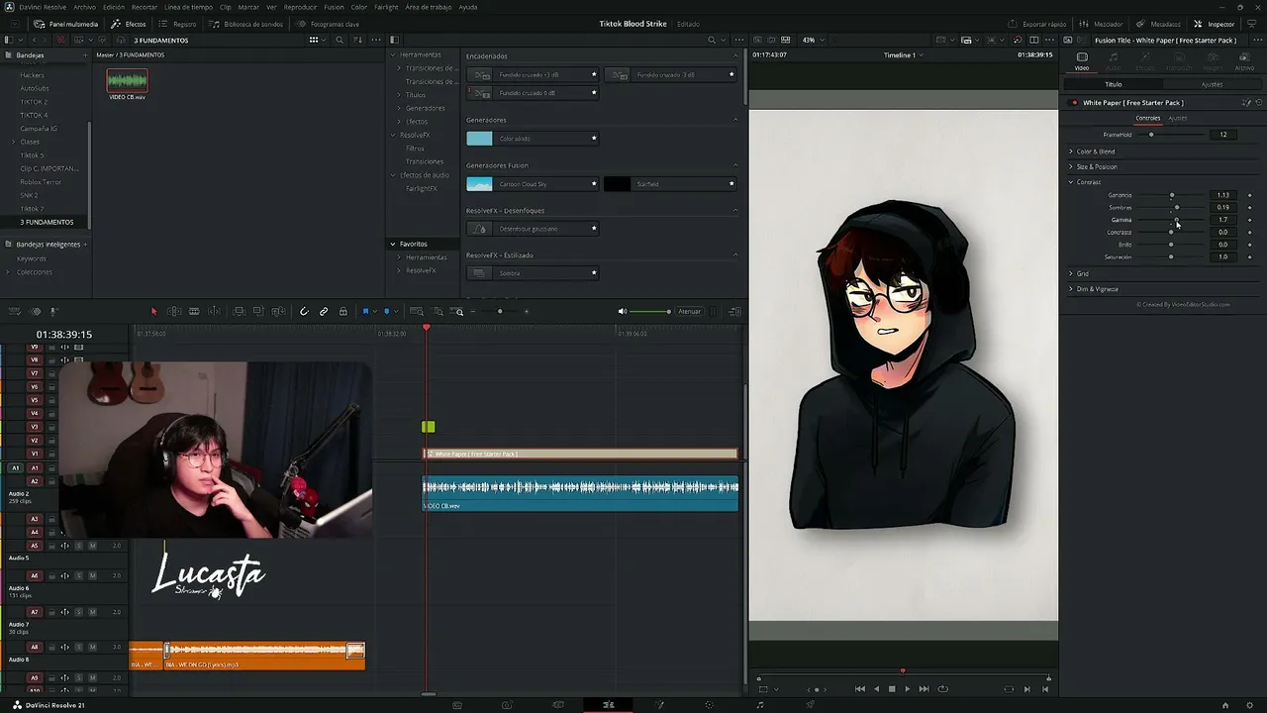Add a blue flag to the clip
Screen dimensions: 1267x713
coord(365,312)
